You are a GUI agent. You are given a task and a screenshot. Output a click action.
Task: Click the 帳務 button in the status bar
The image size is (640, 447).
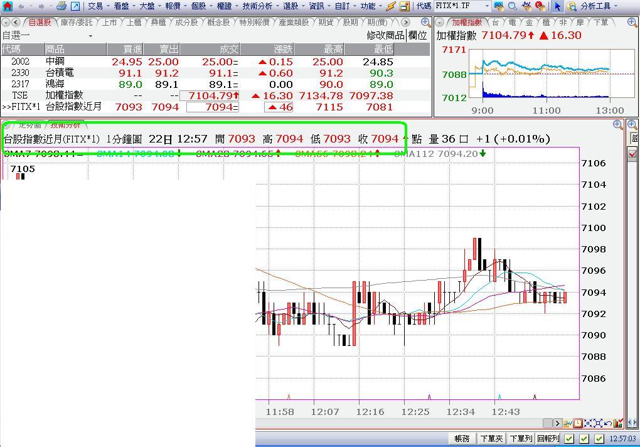click(462, 439)
